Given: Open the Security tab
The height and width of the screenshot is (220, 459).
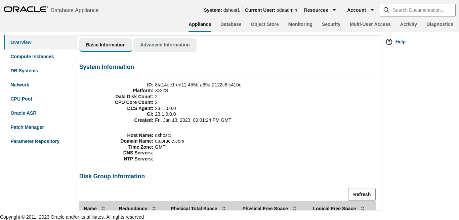Looking at the screenshot, I should [x=331, y=24].
